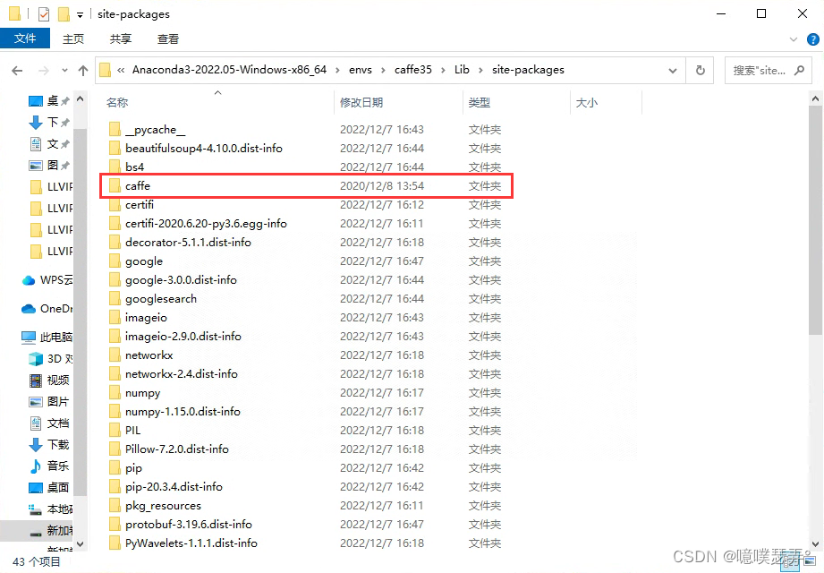Click envs in the breadcrumb path

pos(361,69)
